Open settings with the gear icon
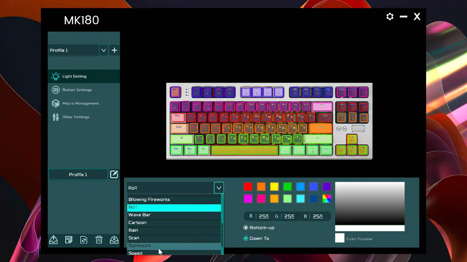This screenshot has width=467, height=262. point(390,17)
